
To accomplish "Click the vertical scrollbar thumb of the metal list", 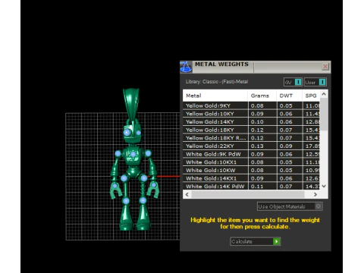I will click(x=324, y=115).
